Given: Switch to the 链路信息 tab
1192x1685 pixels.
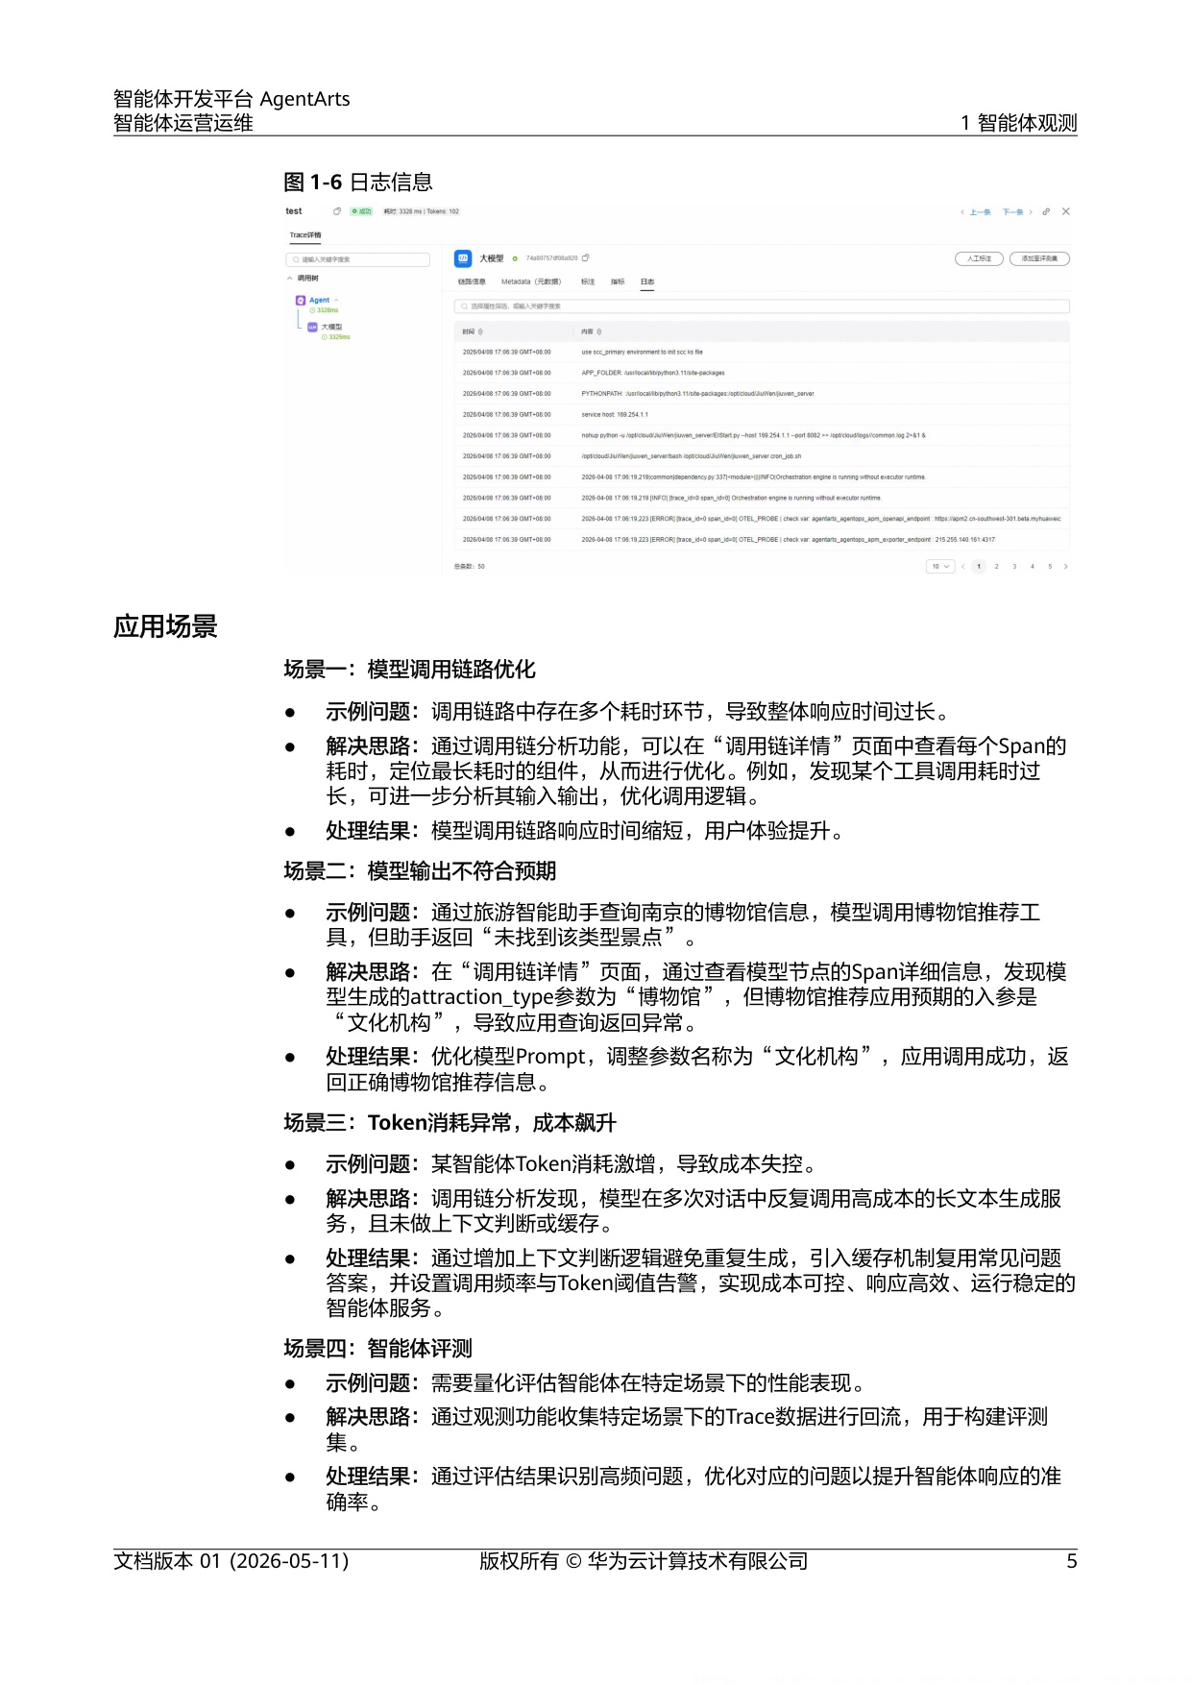Looking at the screenshot, I should (472, 282).
